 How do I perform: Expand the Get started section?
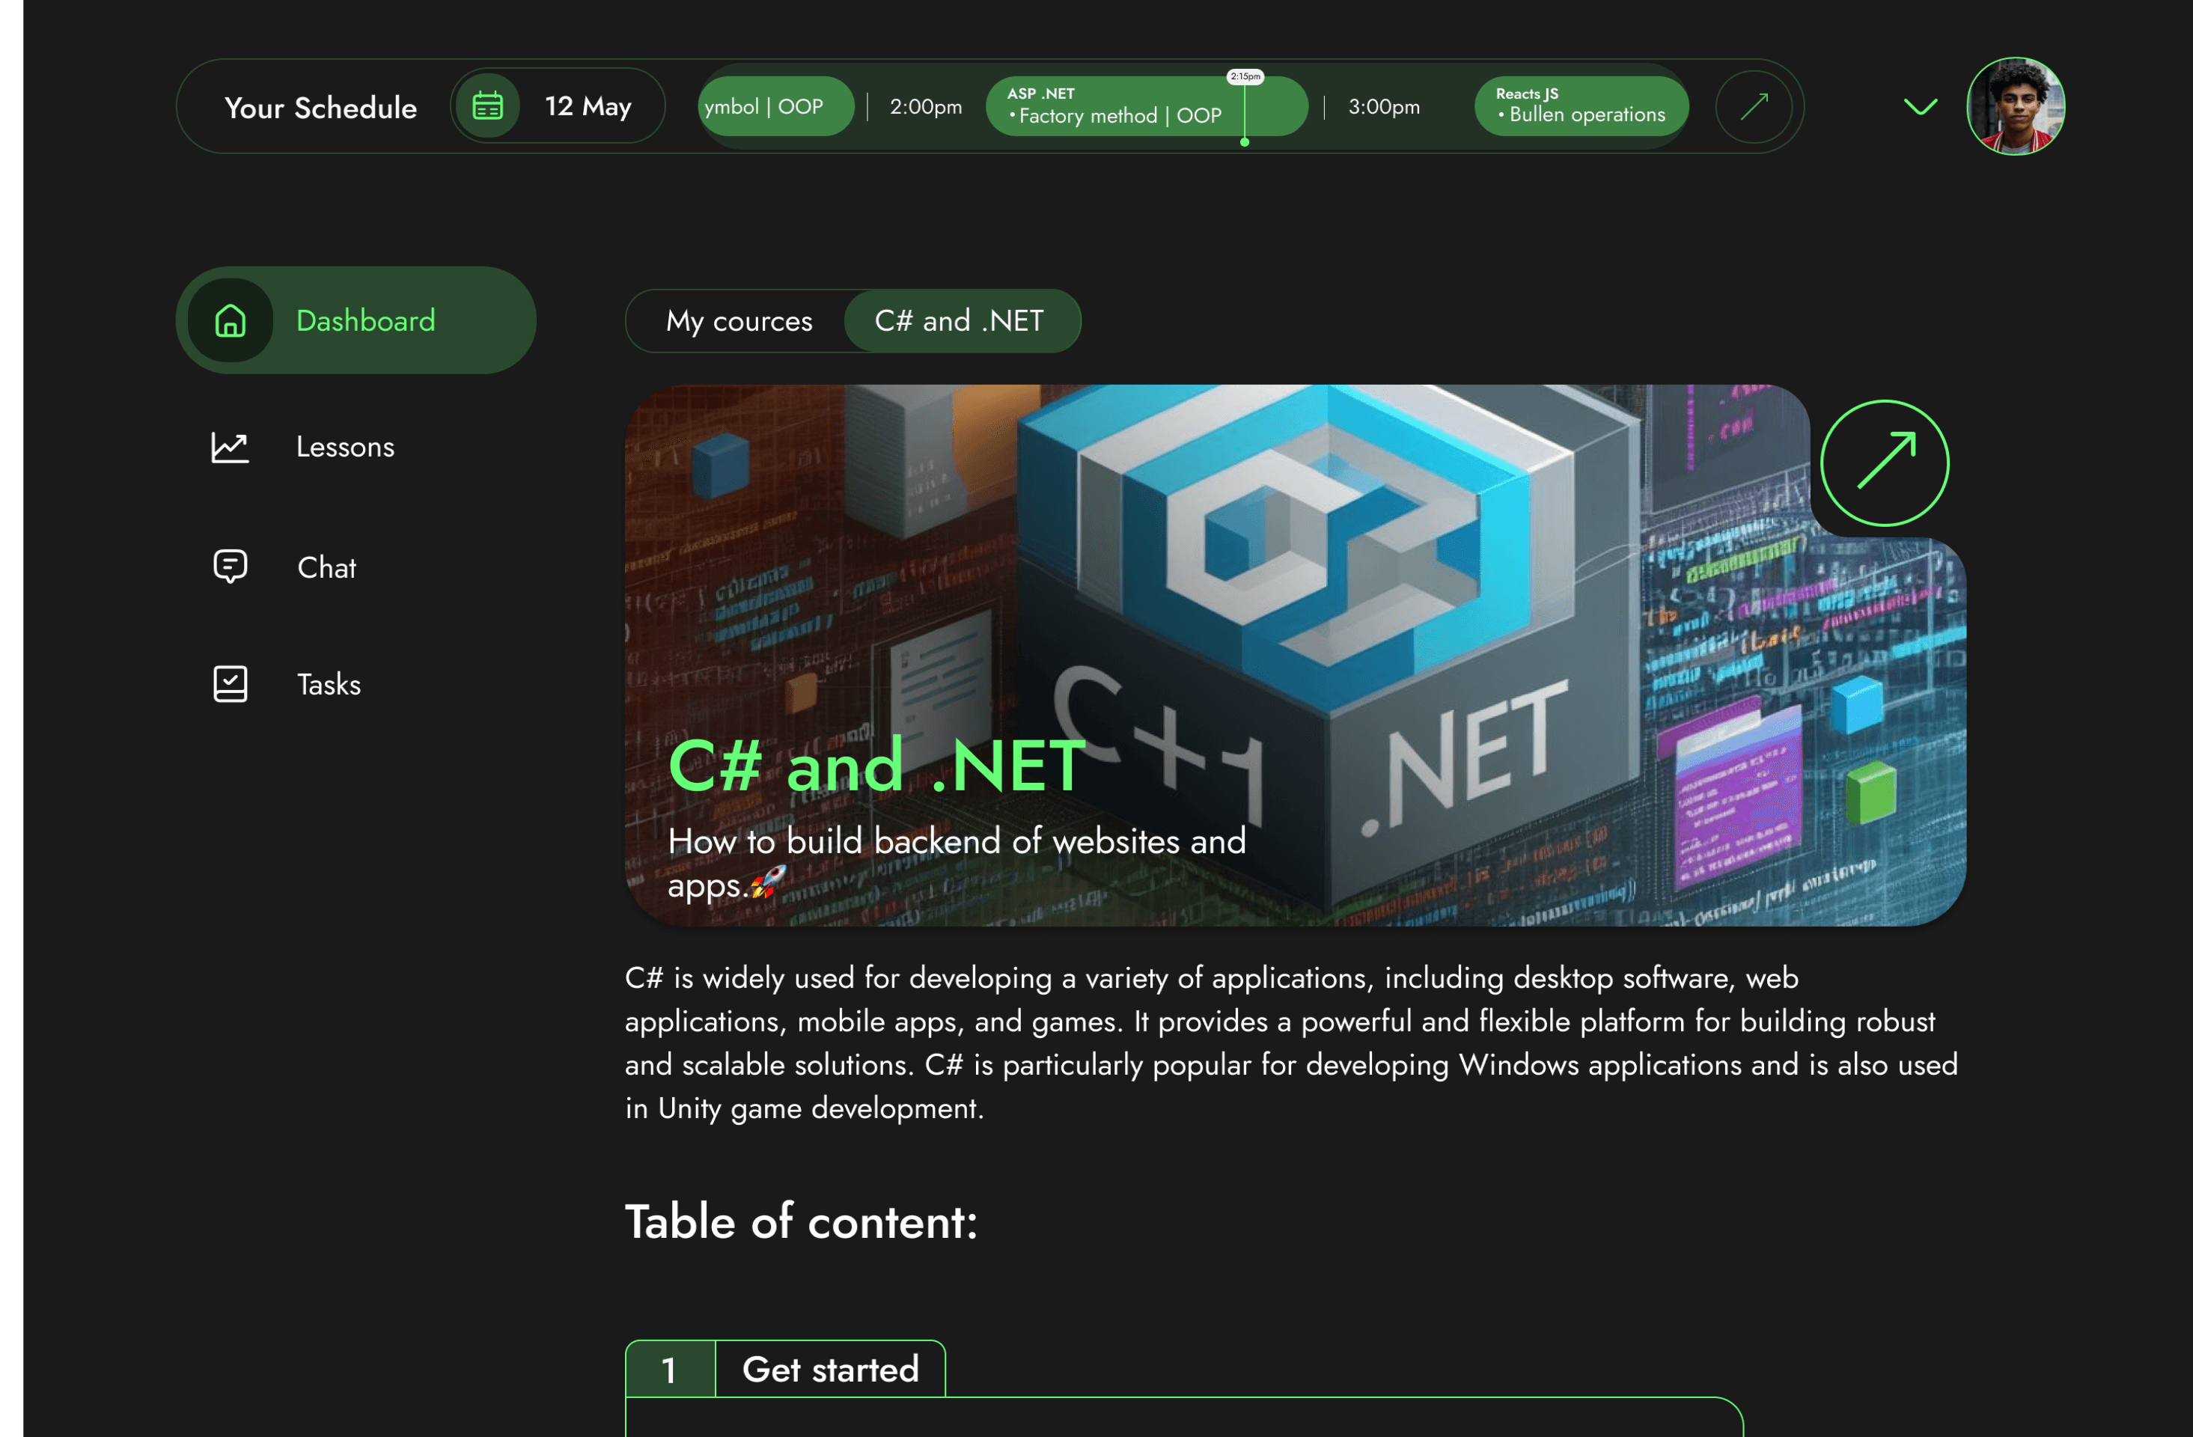click(785, 1370)
